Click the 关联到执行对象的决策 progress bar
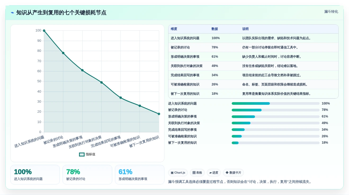 point(276,123)
